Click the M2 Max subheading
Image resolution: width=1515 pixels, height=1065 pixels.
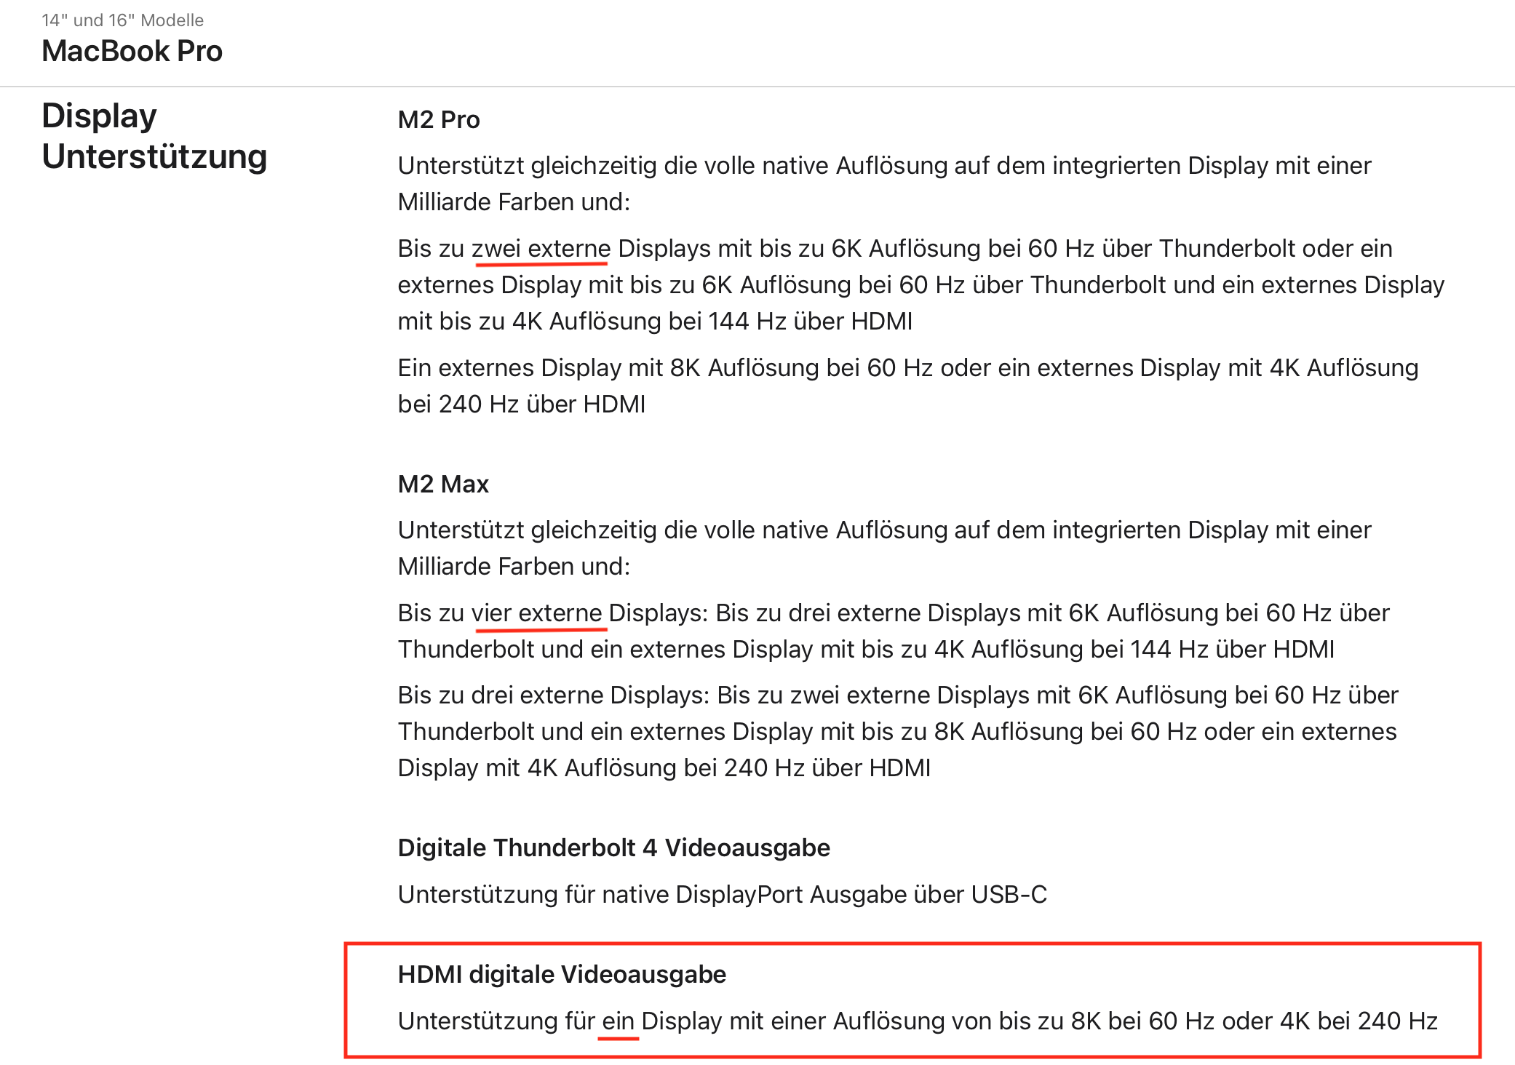coord(443,484)
